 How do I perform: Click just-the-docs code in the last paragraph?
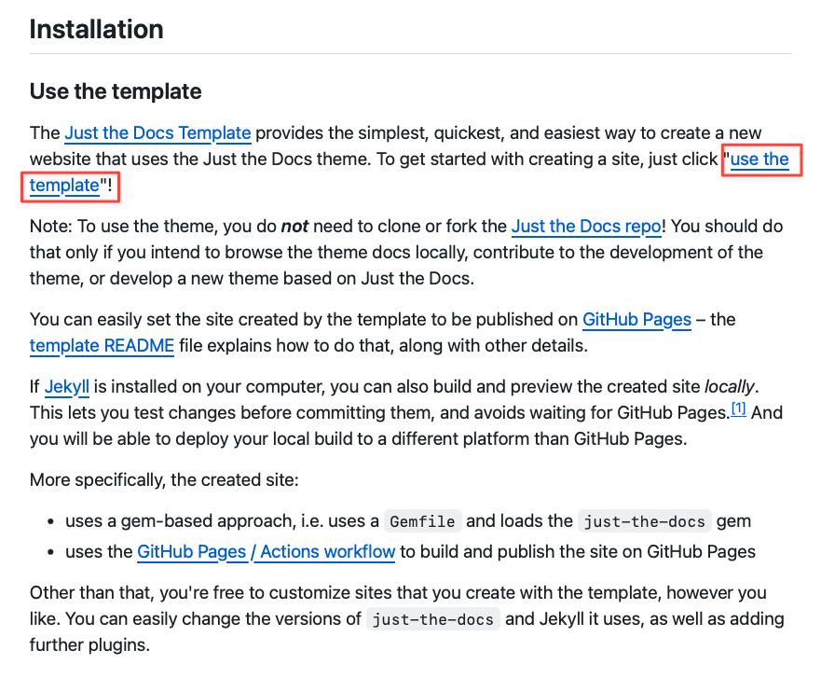[x=432, y=619]
